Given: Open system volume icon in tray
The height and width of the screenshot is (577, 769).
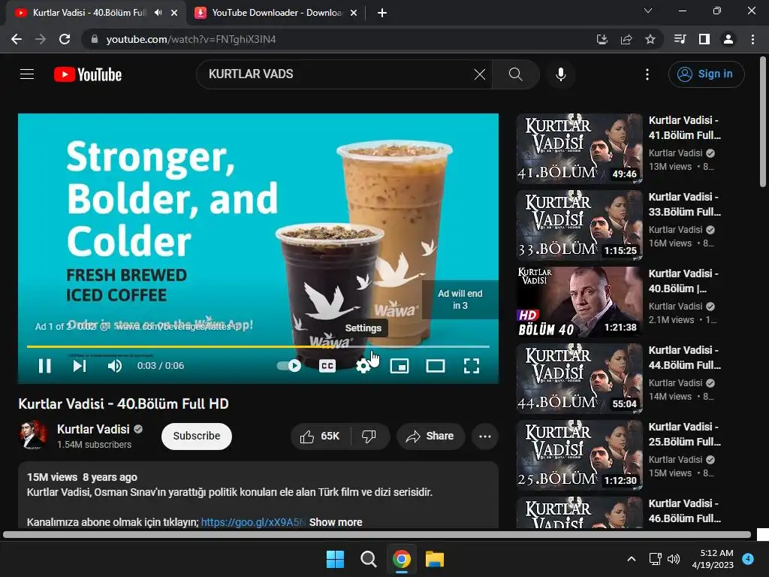Looking at the screenshot, I should (674, 559).
